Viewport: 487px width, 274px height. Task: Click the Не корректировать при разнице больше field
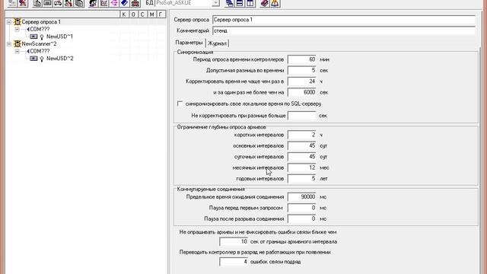coord(301,116)
